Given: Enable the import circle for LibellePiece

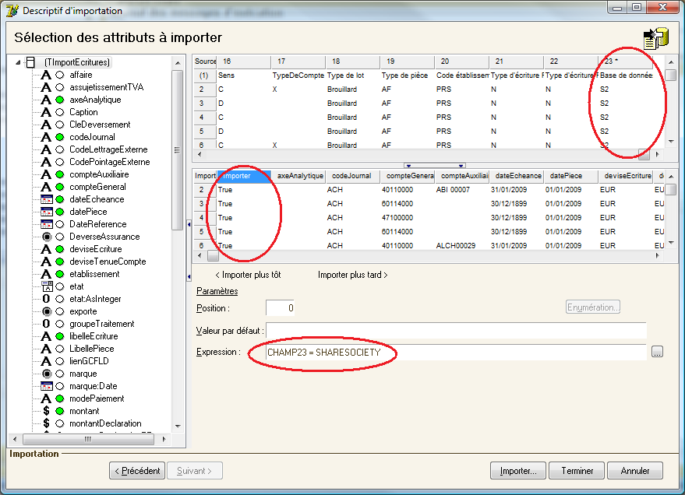Looking at the screenshot, I should (60, 349).
